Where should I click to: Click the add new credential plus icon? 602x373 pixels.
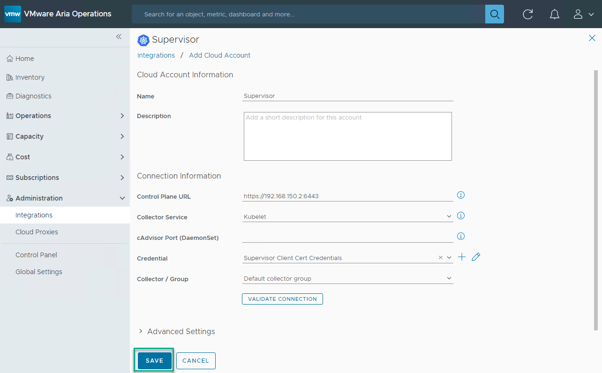(x=462, y=257)
